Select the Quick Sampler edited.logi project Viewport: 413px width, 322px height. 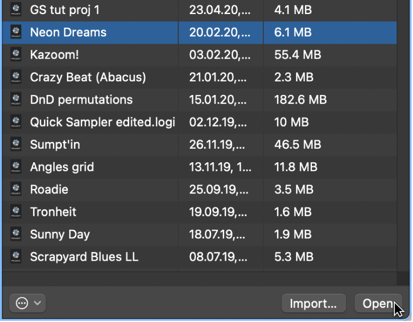pos(102,122)
